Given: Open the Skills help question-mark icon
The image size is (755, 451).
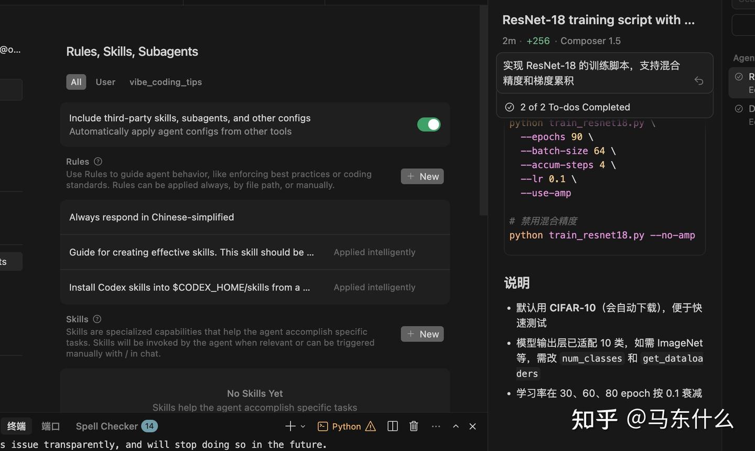Looking at the screenshot, I should tap(97, 319).
